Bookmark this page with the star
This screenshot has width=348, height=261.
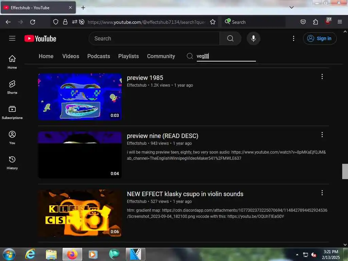click(213, 22)
